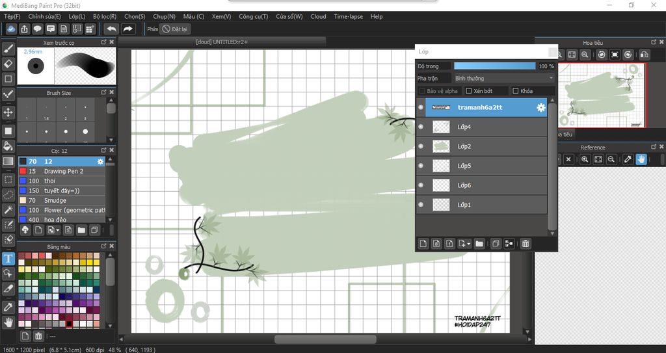666x353 pixels.
Task: Click the Redo arrow
Action: click(127, 29)
